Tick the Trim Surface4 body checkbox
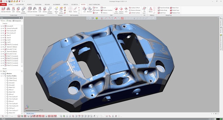Image resolution: width=223 pixels, height=120 pixels. click(5, 97)
